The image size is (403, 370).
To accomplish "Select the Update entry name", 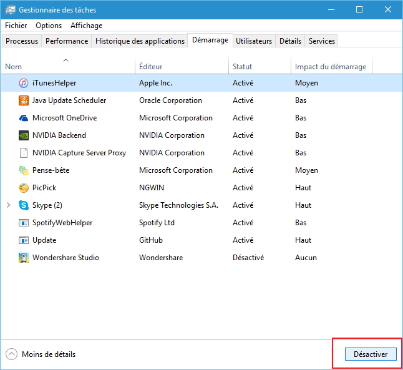I will click(44, 240).
